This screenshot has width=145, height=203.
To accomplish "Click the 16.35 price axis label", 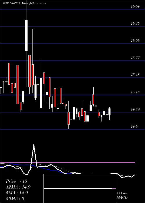I will [135, 23].
